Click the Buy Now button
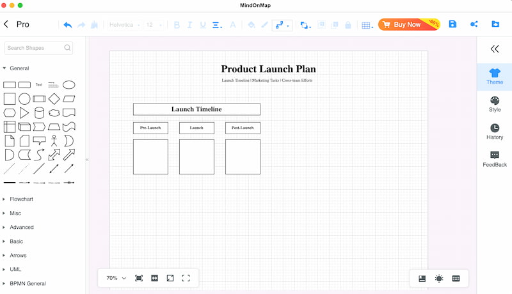The width and height of the screenshot is (512, 294). 409,24
